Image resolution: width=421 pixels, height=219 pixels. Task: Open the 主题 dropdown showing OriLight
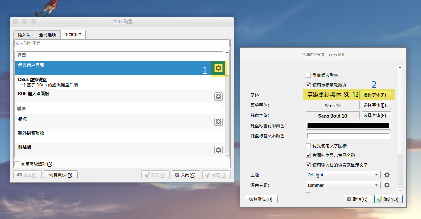click(x=343, y=175)
